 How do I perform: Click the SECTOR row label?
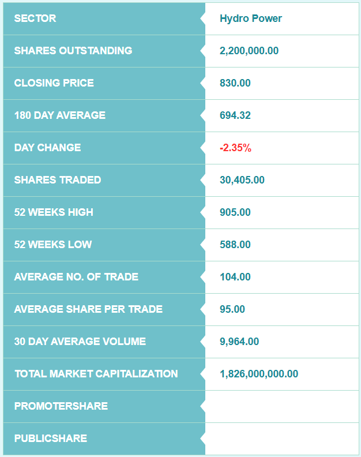(x=35, y=18)
